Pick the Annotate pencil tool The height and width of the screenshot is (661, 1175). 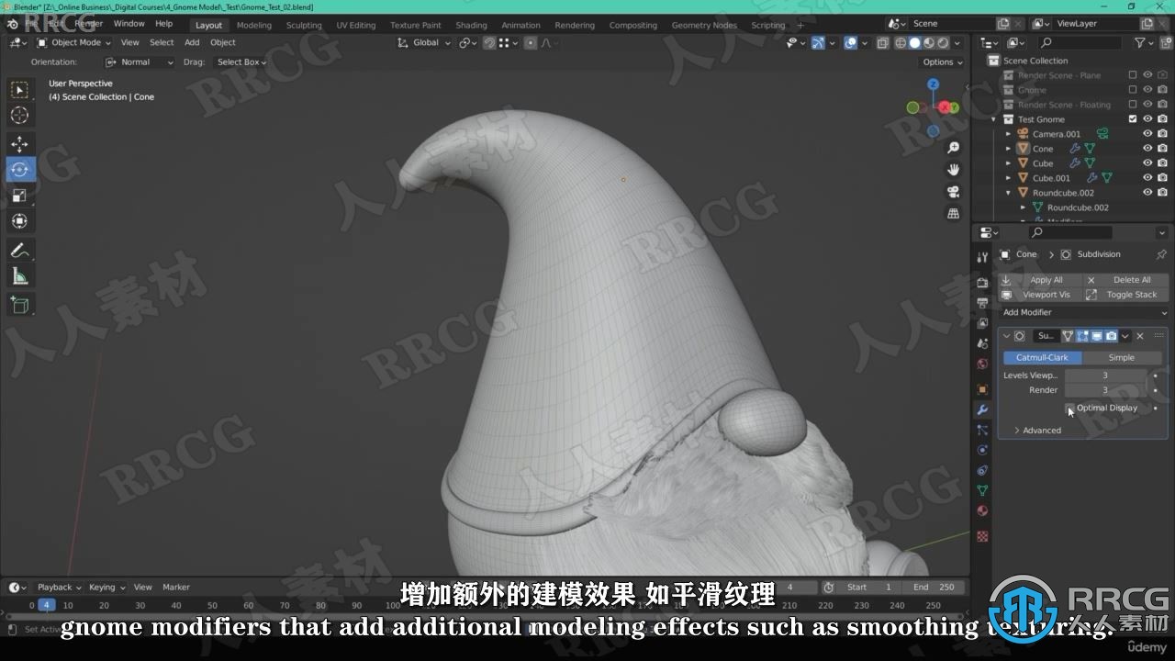tap(19, 251)
